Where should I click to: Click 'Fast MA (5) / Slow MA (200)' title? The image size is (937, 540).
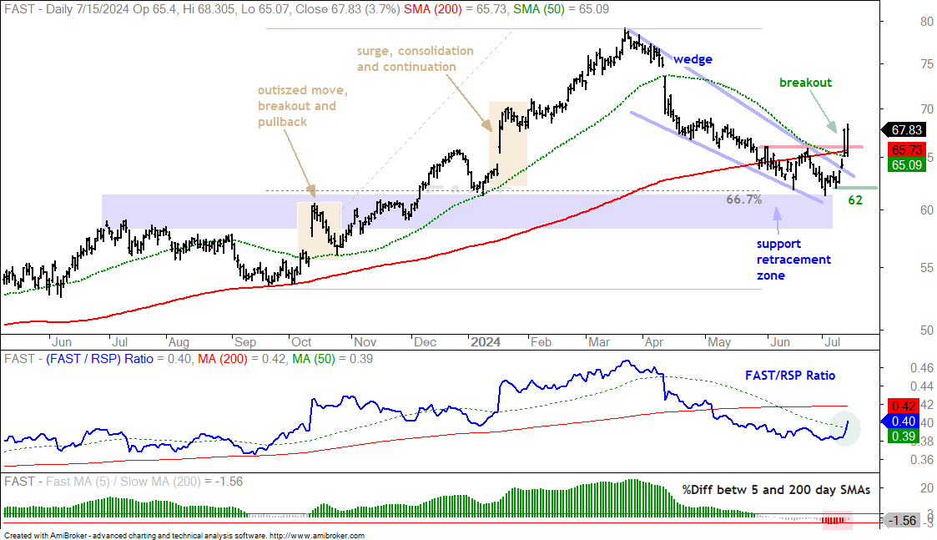(x=123, y=482)
